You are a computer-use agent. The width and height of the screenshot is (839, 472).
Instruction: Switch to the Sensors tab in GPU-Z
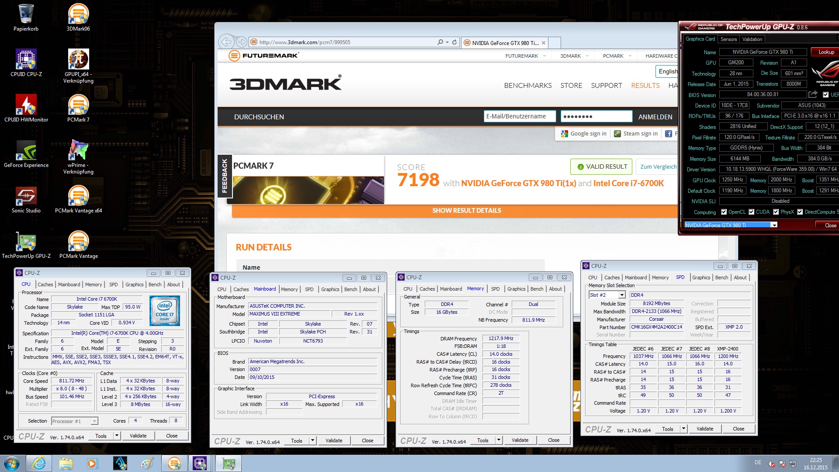coord(728,39)
